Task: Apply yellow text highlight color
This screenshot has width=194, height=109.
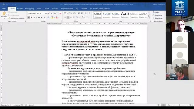Action: pyautogui.click(x=52, y=18)
